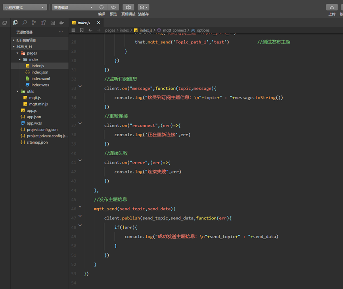This screenshot has height=289, width=343.
Task: Collapse the utils folder in explorer
Action: pos(18,91)
